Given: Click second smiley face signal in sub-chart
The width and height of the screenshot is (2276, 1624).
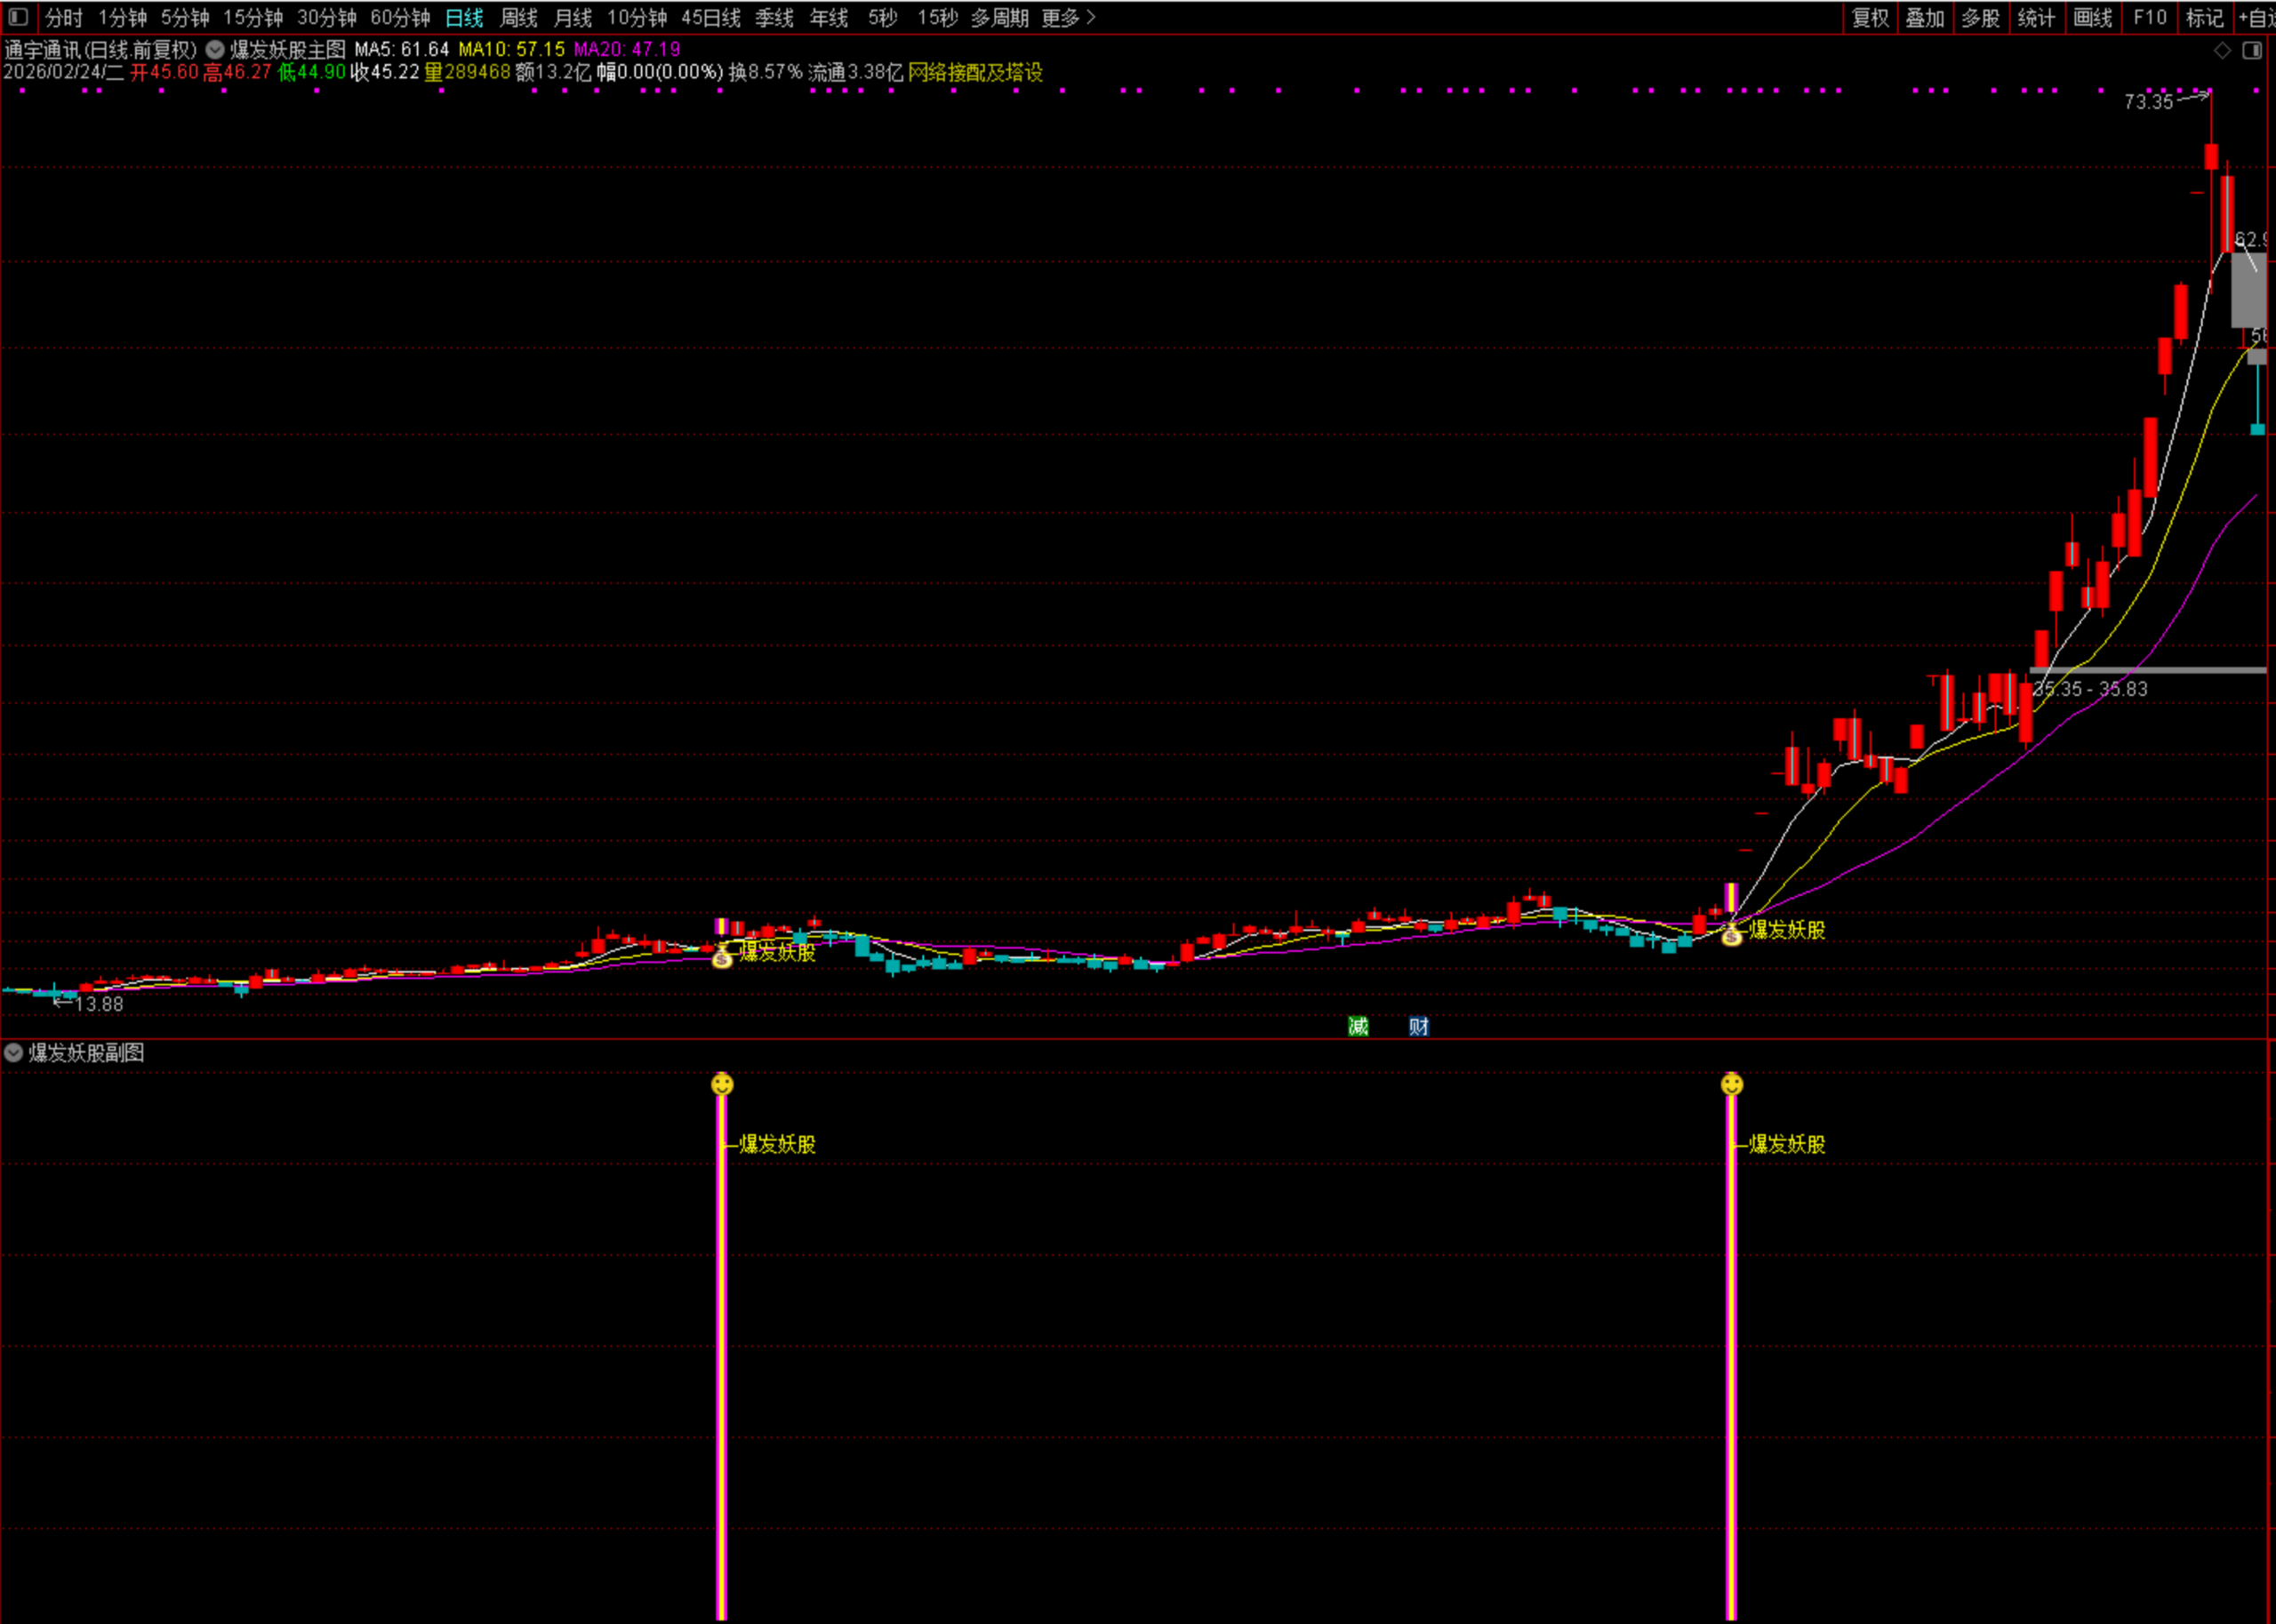Looking at the screenshot, I should [1732, 1084].
